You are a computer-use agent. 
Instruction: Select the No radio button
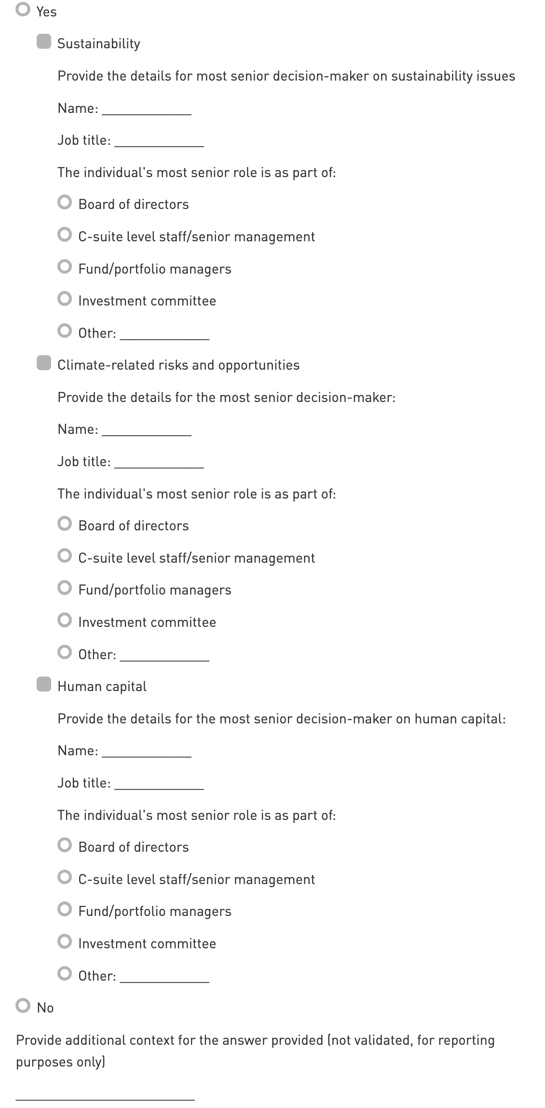pos(23,1006)
